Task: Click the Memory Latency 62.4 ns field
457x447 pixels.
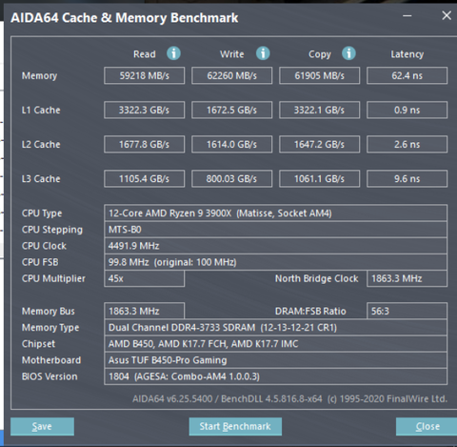Action: (x=407, y=75)
